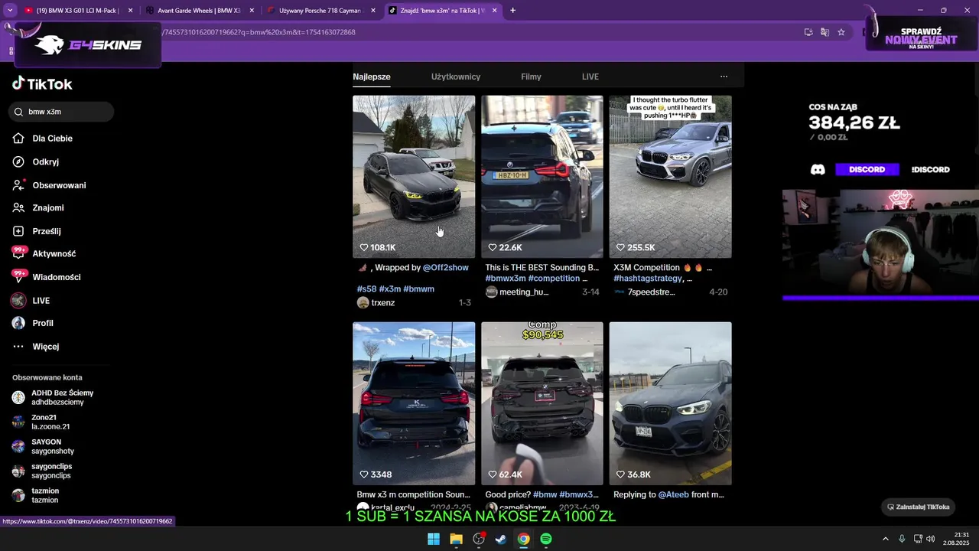
Task: Open the Windows Start menu
Action: 434,539
